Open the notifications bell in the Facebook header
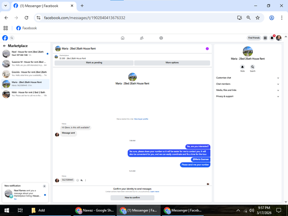 pyautogui.click(x=272, y=38)
